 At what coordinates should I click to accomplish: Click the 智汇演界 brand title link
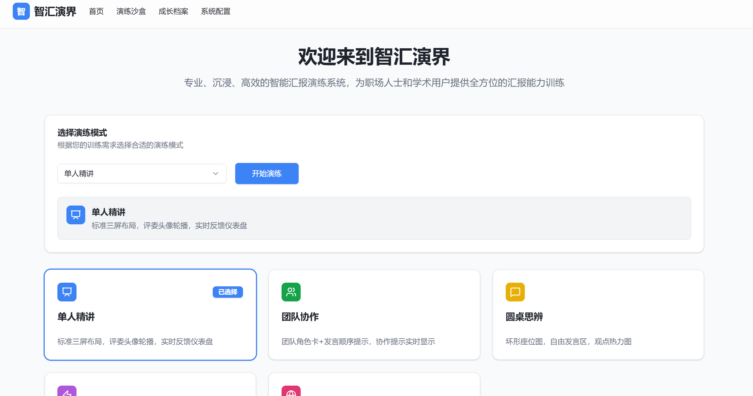tap(55, 11)
